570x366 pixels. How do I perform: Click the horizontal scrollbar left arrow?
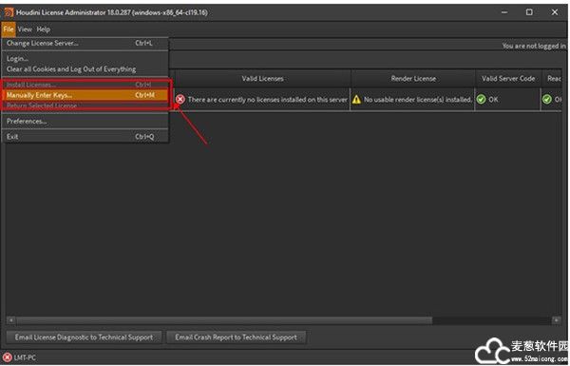(x=11, y=320)
